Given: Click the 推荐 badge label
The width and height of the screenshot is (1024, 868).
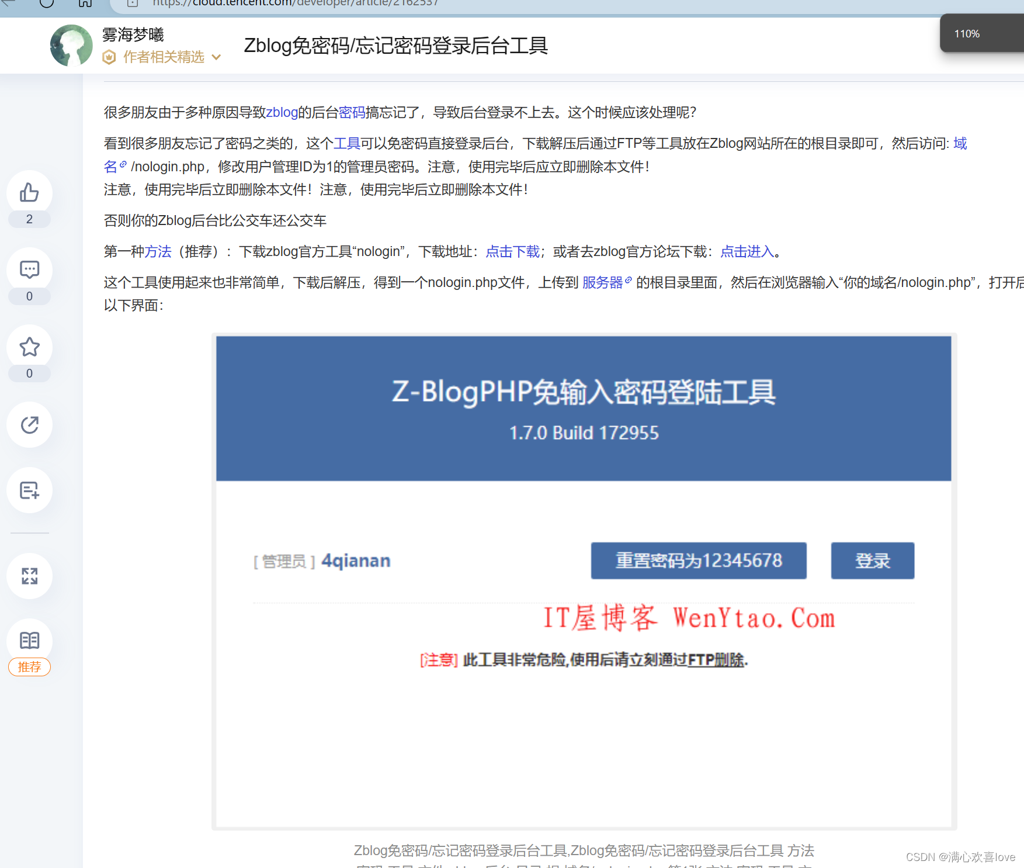Looking at the screenshot, I should click(29, 667).
